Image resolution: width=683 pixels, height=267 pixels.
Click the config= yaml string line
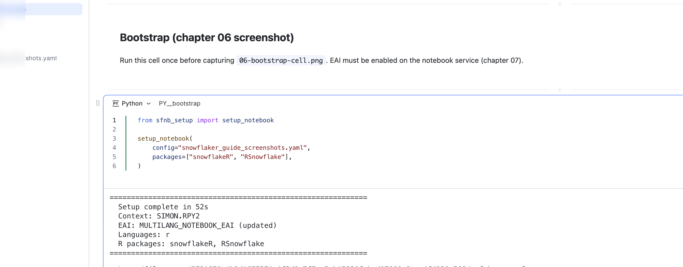[231, 148]
